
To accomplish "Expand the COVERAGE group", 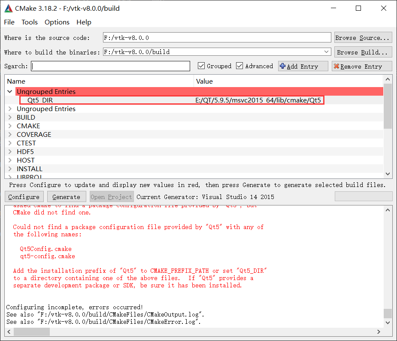I will tap(10, 134).
